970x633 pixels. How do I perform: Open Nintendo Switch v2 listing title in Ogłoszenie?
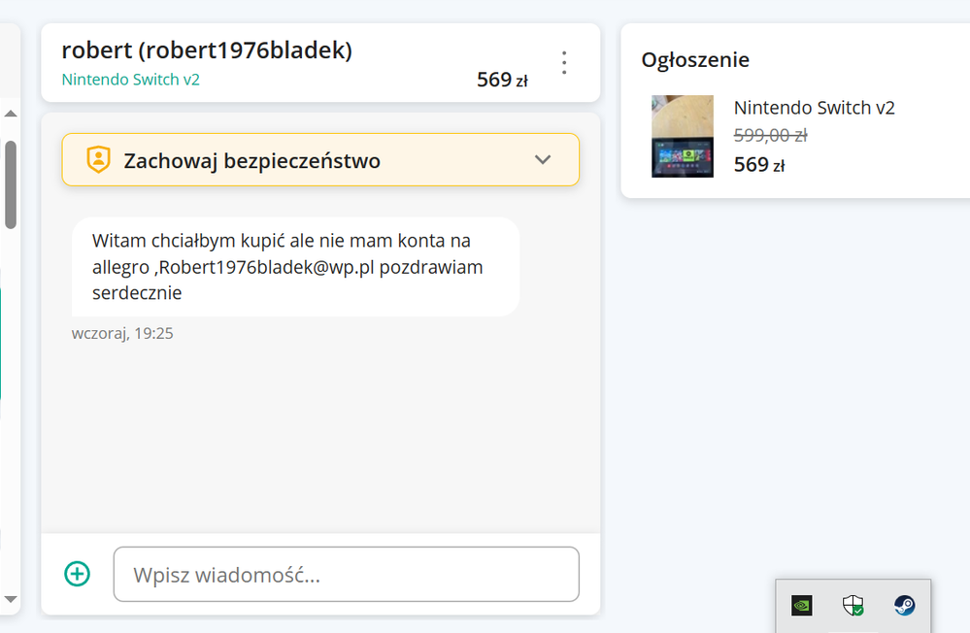[x=814, y=108]
